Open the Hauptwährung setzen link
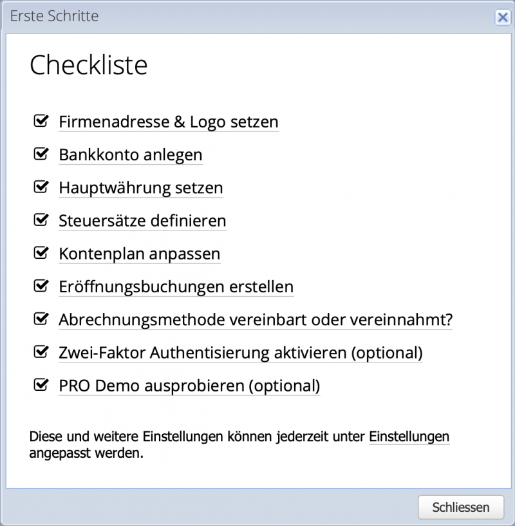 pos(140,188)
